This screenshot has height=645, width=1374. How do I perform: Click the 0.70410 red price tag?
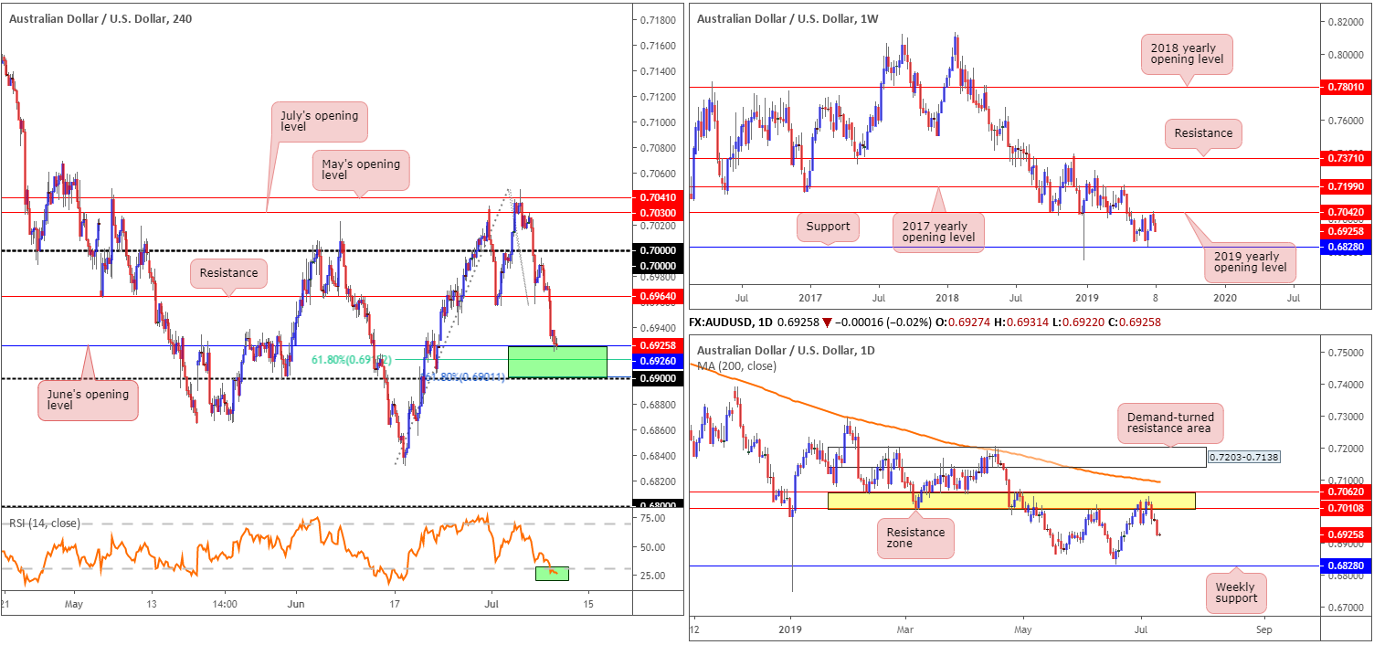(x=658, y=196)
